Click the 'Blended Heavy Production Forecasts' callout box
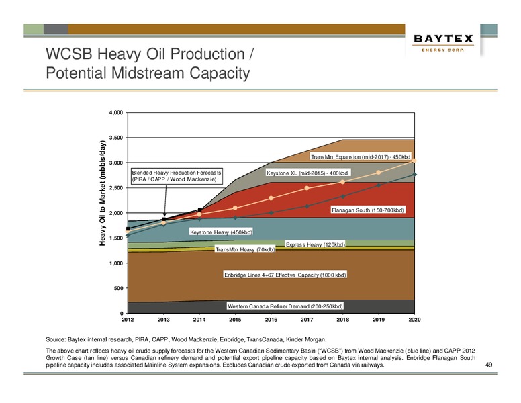 [177, 176]
